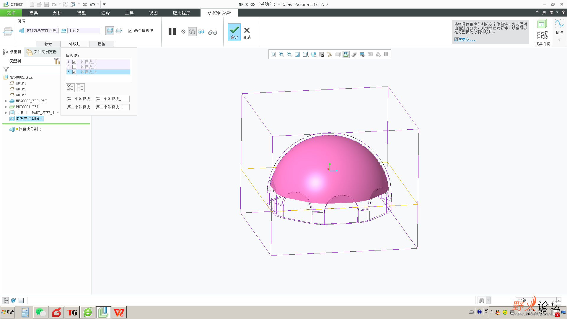Expand the 拉伸 1 tree node
Image resolution: width=567 pixels, height=319 pixels.
tap(6, 113)
